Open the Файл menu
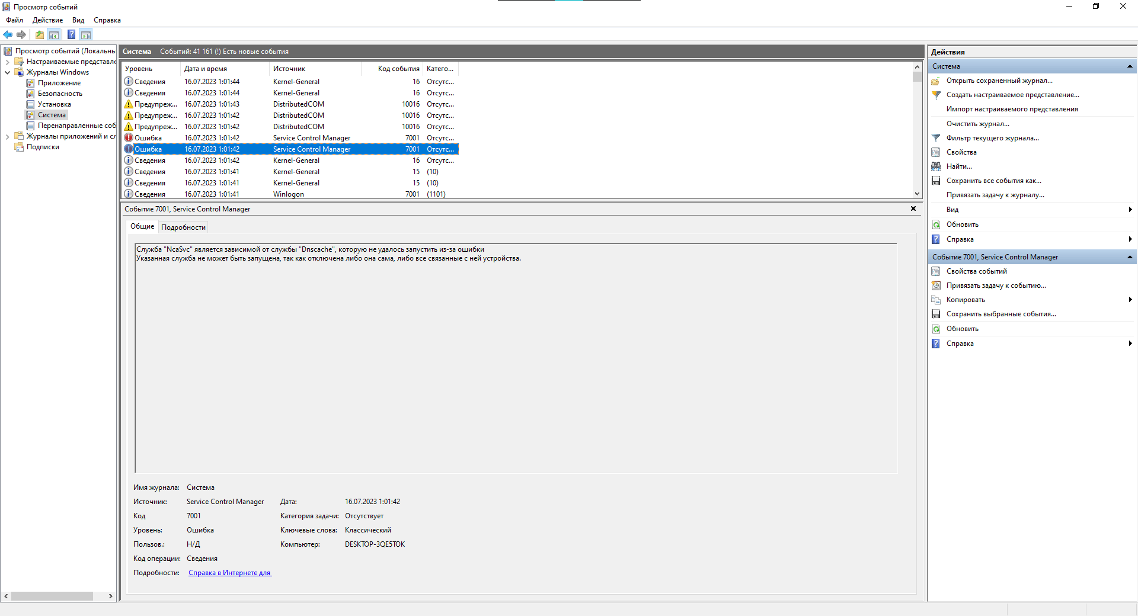Image resolution: width=1138 pixels, height=616 pixels. (x=14, y=20)
